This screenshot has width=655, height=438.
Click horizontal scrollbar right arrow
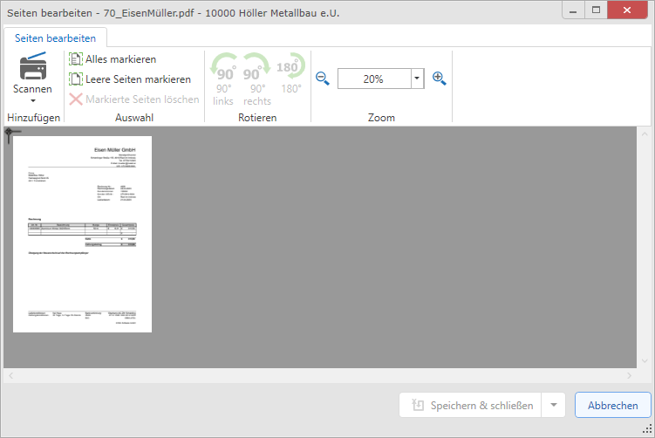(x=629, y=376)
